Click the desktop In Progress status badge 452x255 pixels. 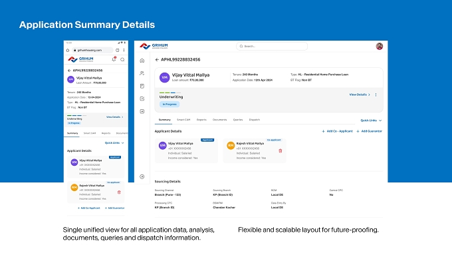tap(169, 105)
